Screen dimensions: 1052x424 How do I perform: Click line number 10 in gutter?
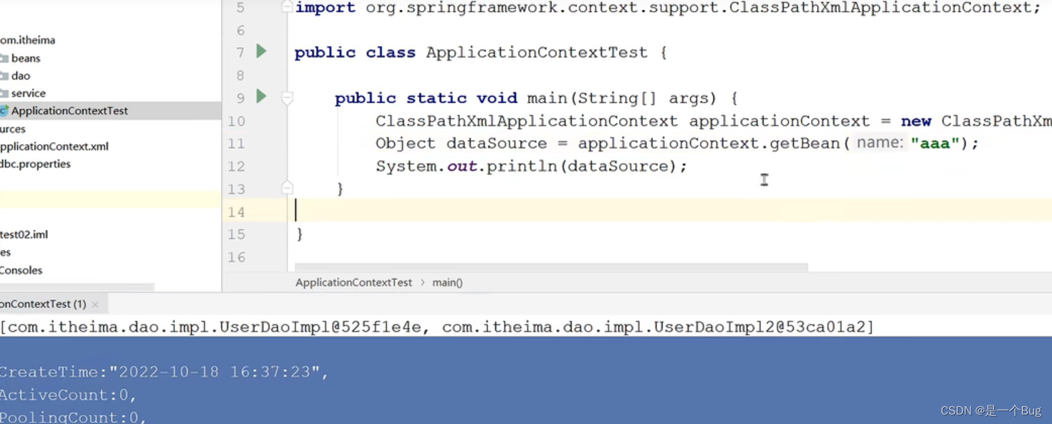pyautogui.click(x=236, y=121)
